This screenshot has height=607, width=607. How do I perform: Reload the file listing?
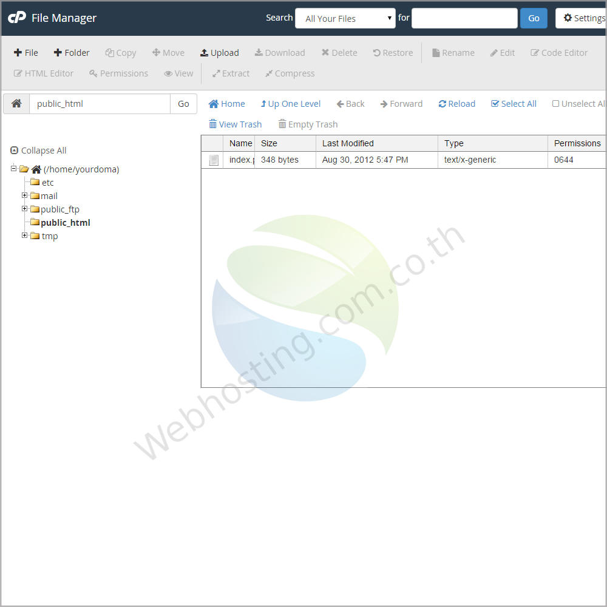pyautogui.click(x=457, y=104)
